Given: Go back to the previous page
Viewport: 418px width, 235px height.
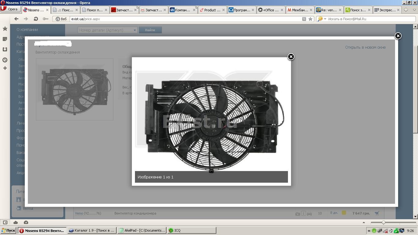Looking at the screenshot, I should (x=17, y=19).
